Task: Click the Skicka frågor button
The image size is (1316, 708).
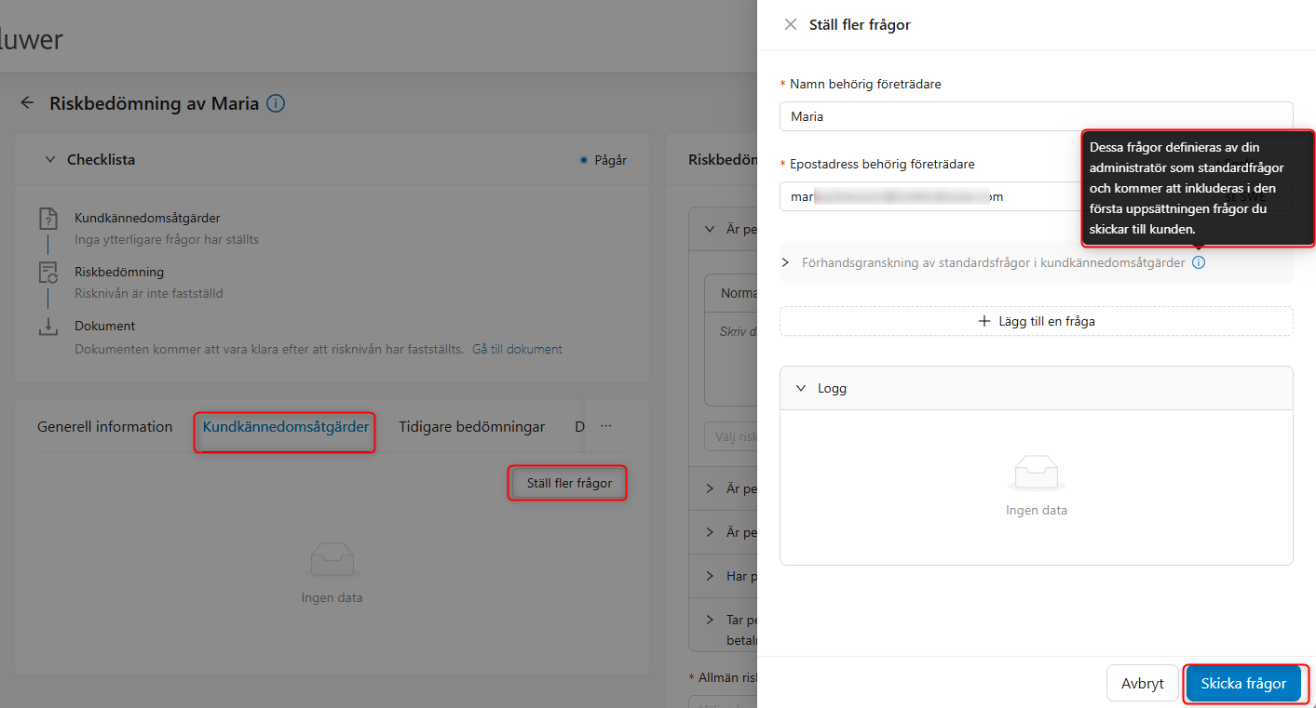Action: [x=1244, y=684]
